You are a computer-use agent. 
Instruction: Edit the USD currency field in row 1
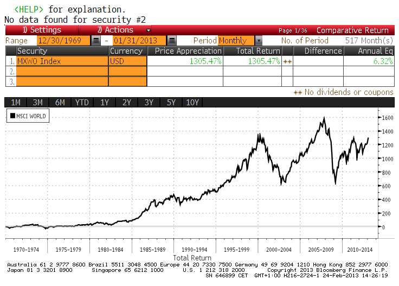(x=128, y=61)
